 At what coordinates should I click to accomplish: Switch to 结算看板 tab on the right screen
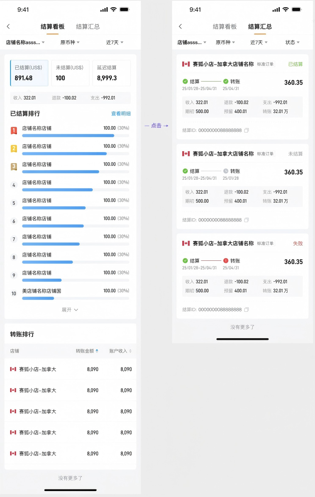(225, 27)
